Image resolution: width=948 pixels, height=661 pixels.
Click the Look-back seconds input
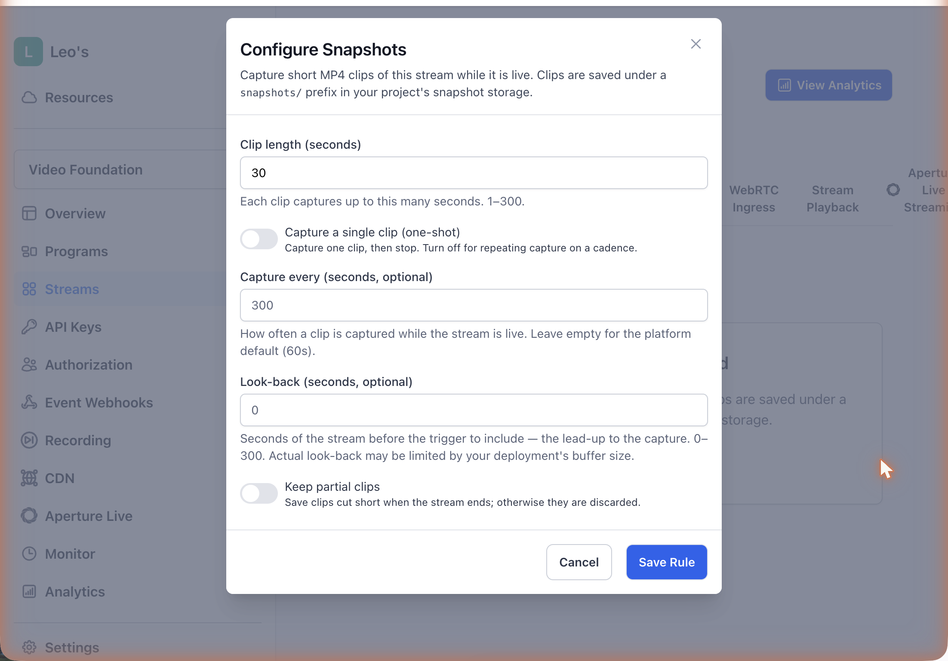474,410
